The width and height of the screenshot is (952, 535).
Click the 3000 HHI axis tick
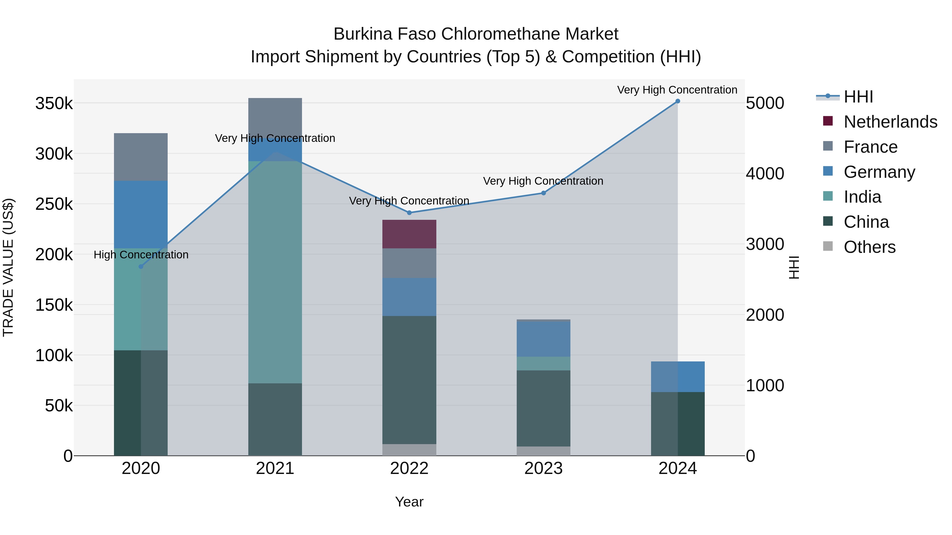[765, 244]
